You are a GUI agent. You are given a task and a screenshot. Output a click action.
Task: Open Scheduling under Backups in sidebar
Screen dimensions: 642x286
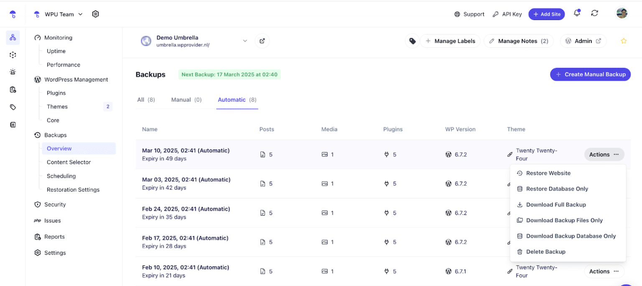[61, 176]
